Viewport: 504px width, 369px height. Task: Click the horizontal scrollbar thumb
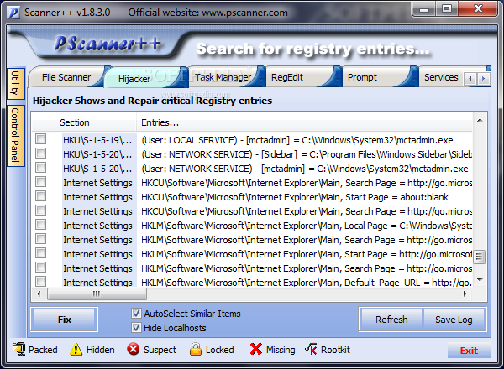tap(97, 294)
